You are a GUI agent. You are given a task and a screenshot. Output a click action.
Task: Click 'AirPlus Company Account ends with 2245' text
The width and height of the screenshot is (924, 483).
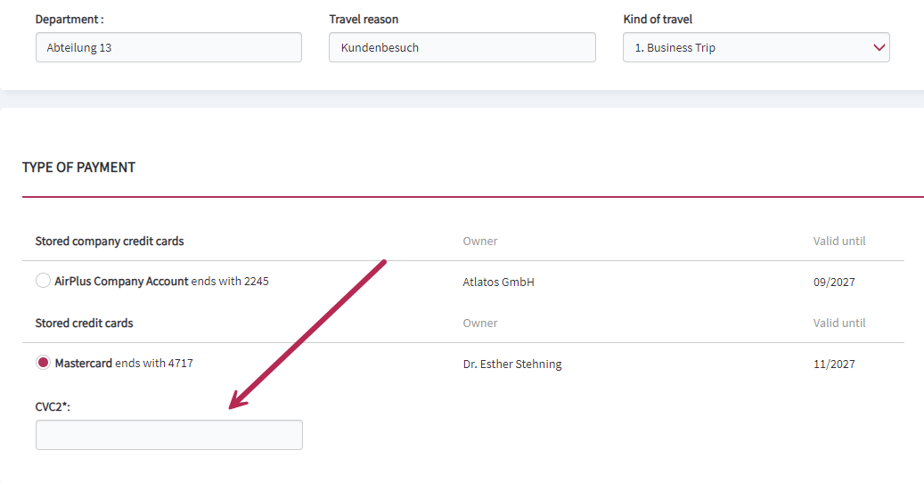tap(161, 282)
